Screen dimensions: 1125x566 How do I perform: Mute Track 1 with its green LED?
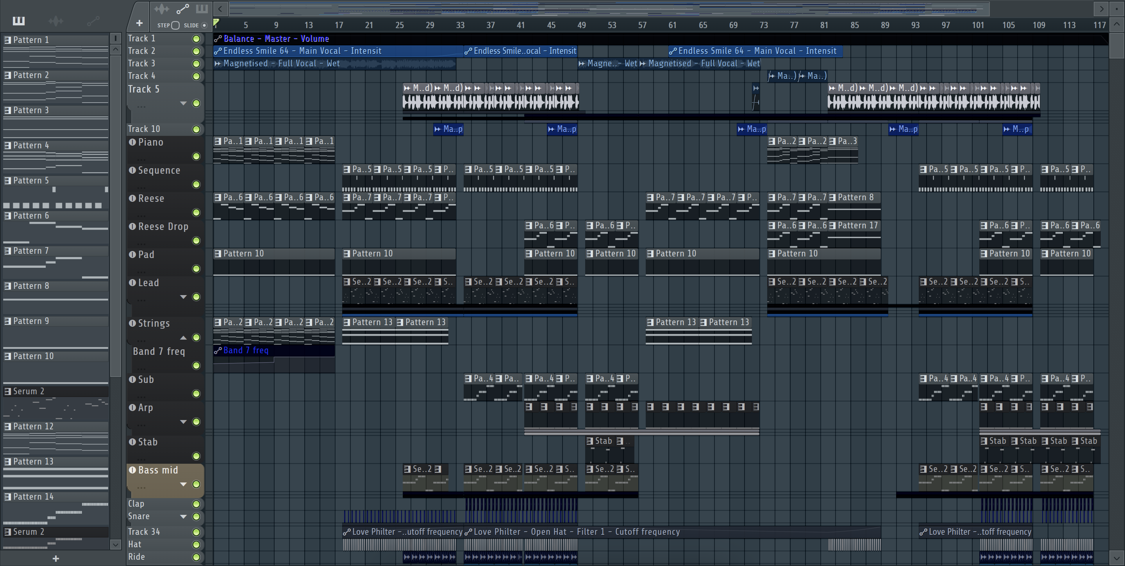196,39
